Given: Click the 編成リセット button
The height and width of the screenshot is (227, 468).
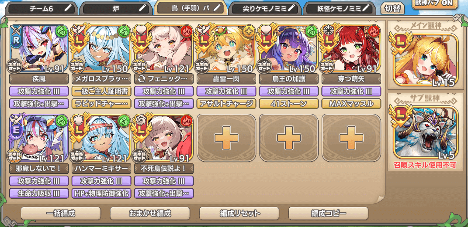Looking at the screenshot, I should coord(239,213).
